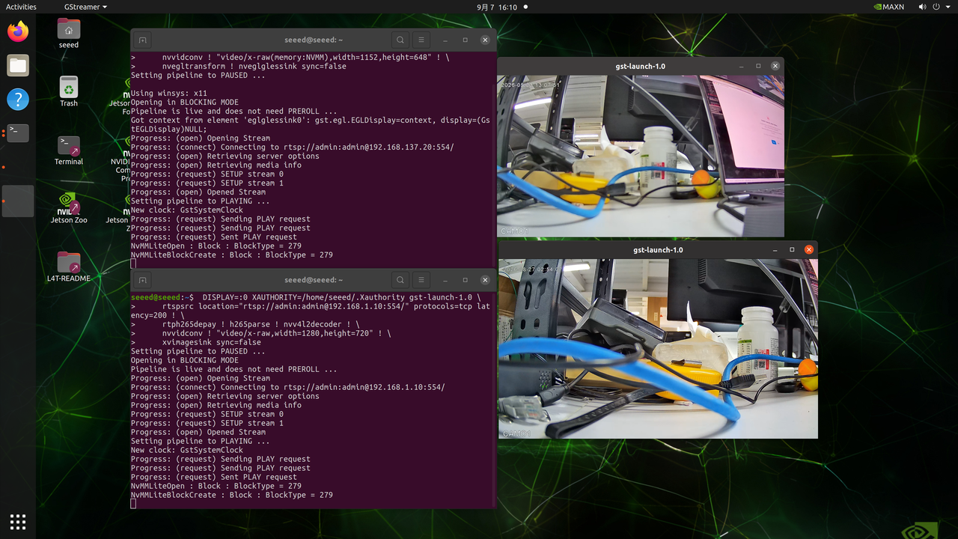This screenshot has width=958, height=539.
Task: Open hamburger menu in lower terminal
Action: [x=421, y=280]
